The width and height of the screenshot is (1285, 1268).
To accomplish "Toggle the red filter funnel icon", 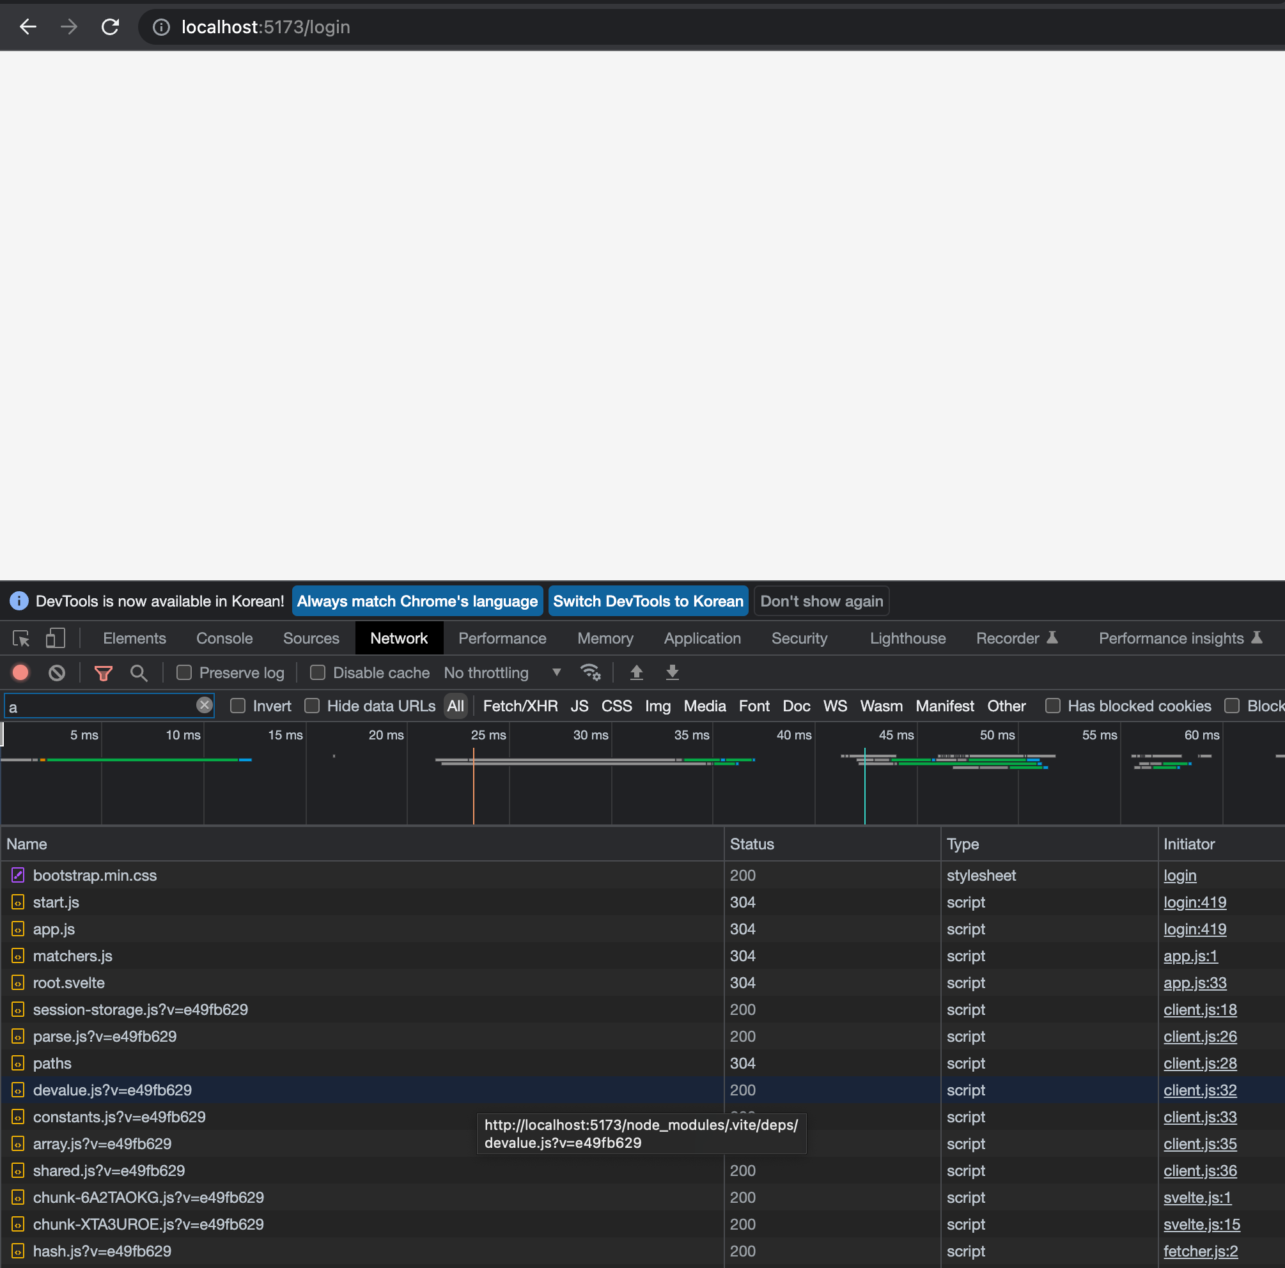I will (x=103, y=673).
